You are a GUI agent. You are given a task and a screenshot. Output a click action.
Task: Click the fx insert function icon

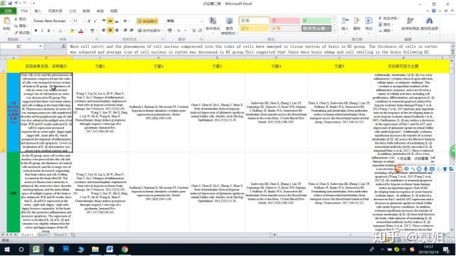click(x=64, y=46)
